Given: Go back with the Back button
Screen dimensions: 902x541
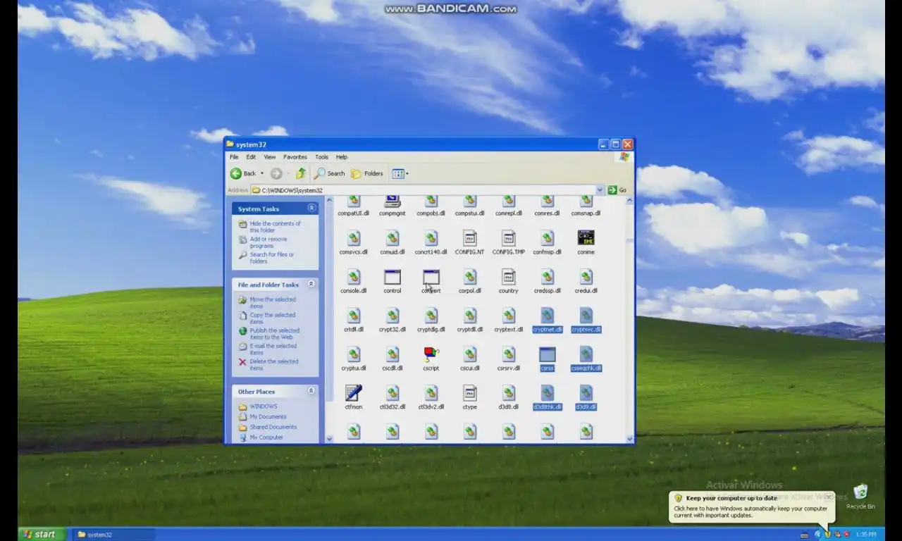Looking at the screenshot, I should point(243,173).
